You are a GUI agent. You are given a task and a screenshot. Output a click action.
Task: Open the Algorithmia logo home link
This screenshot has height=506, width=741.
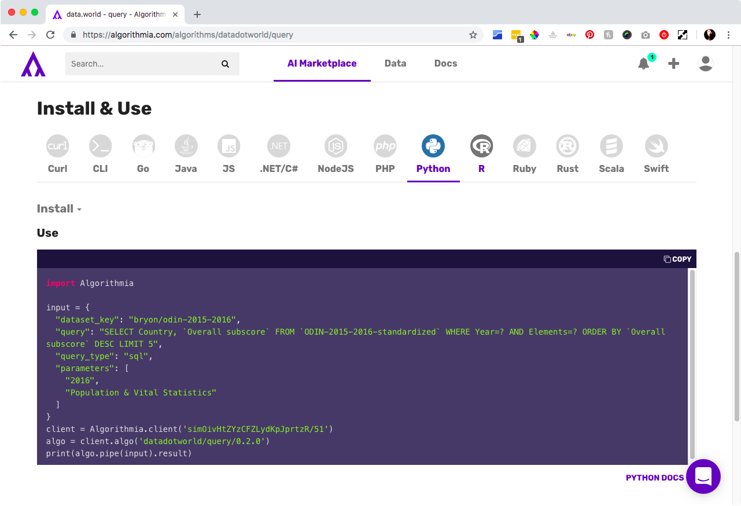33,64
